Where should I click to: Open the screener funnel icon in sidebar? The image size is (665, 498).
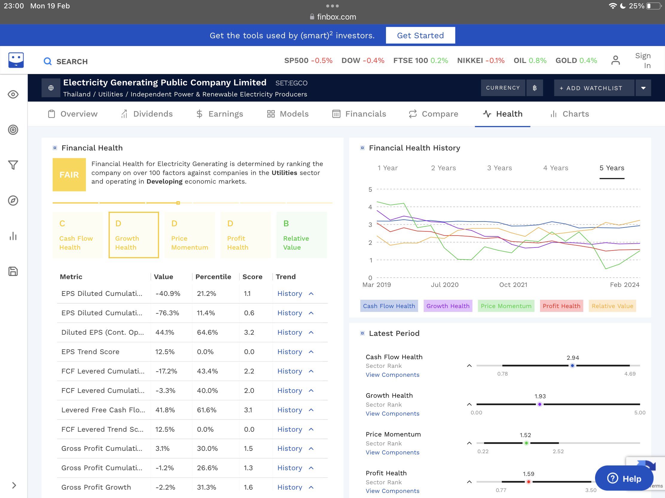point(13,165)
